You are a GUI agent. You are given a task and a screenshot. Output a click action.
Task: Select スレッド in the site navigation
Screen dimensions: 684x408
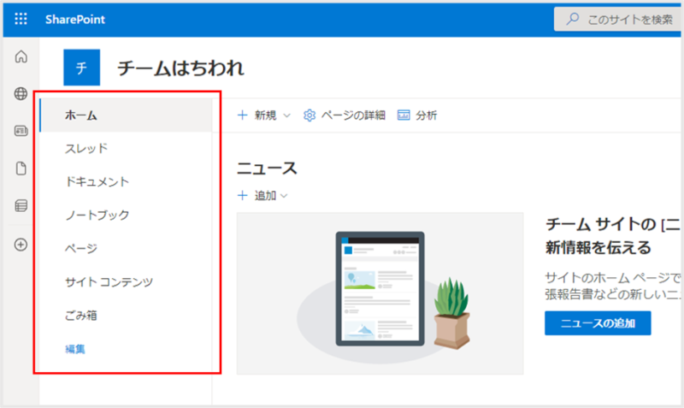point(86,149)
